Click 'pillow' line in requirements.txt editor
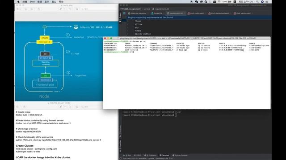This screenshot has height=160, width=286. [x=139, y=24]
